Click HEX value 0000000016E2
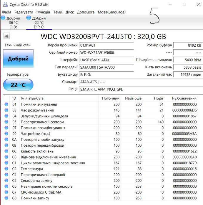The width and height of the screenshot is (203, 205). pos(185,151)
